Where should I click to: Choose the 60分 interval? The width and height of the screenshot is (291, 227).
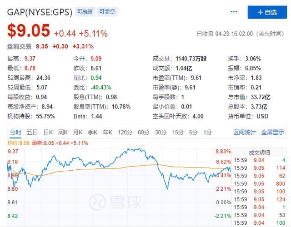[x=143, y=133]
